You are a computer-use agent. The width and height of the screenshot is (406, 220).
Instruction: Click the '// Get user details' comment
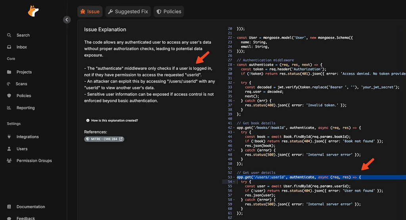[256, 173]
